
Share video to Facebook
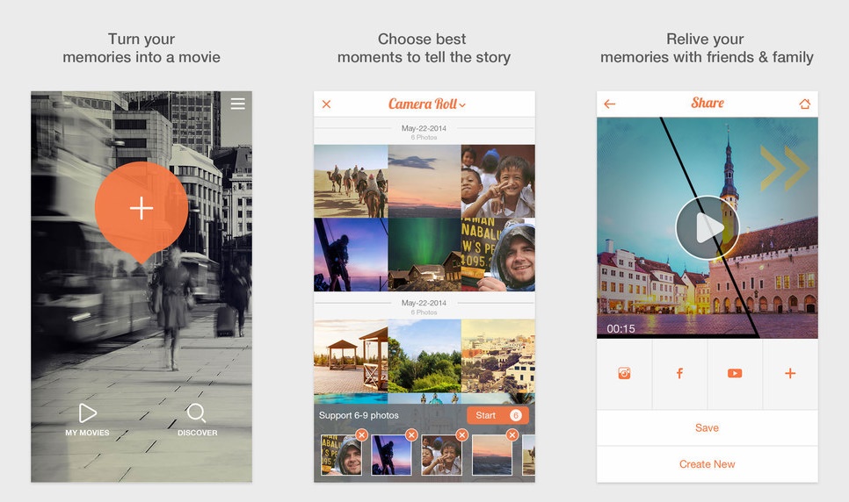679,373
